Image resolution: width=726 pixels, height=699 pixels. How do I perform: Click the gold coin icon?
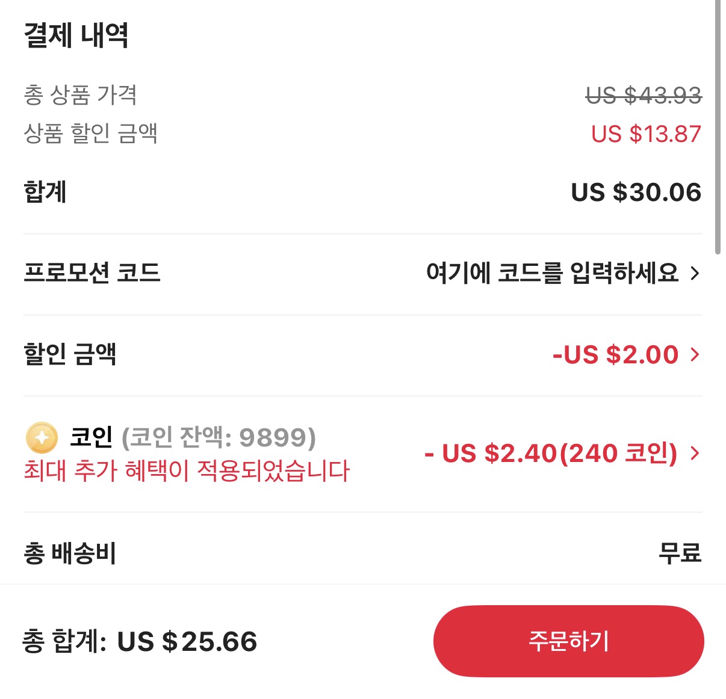tap(42, 437)
